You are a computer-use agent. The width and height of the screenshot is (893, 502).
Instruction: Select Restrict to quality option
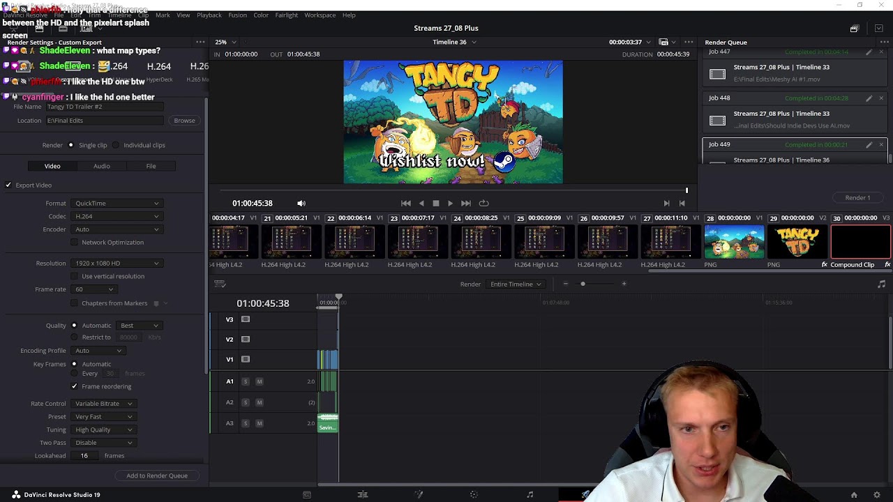tap(74, 337)
